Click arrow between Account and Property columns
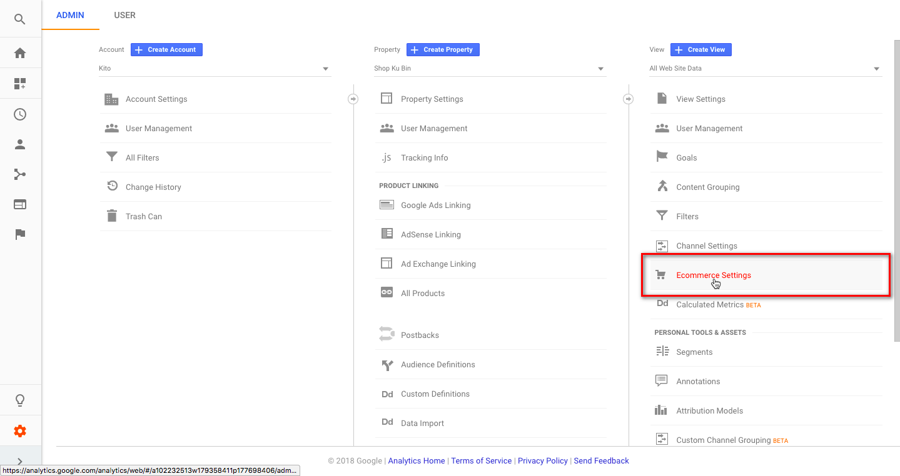 [353, 99]
